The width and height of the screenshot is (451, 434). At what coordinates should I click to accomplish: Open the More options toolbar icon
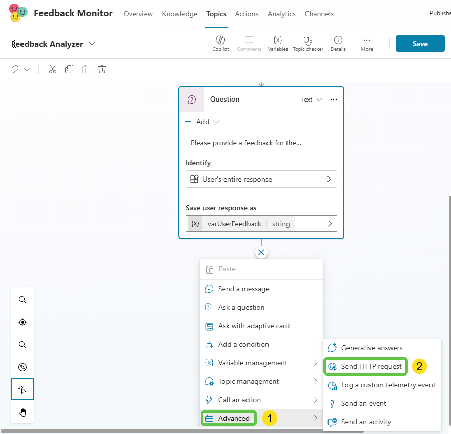click(x=366, y=43)
